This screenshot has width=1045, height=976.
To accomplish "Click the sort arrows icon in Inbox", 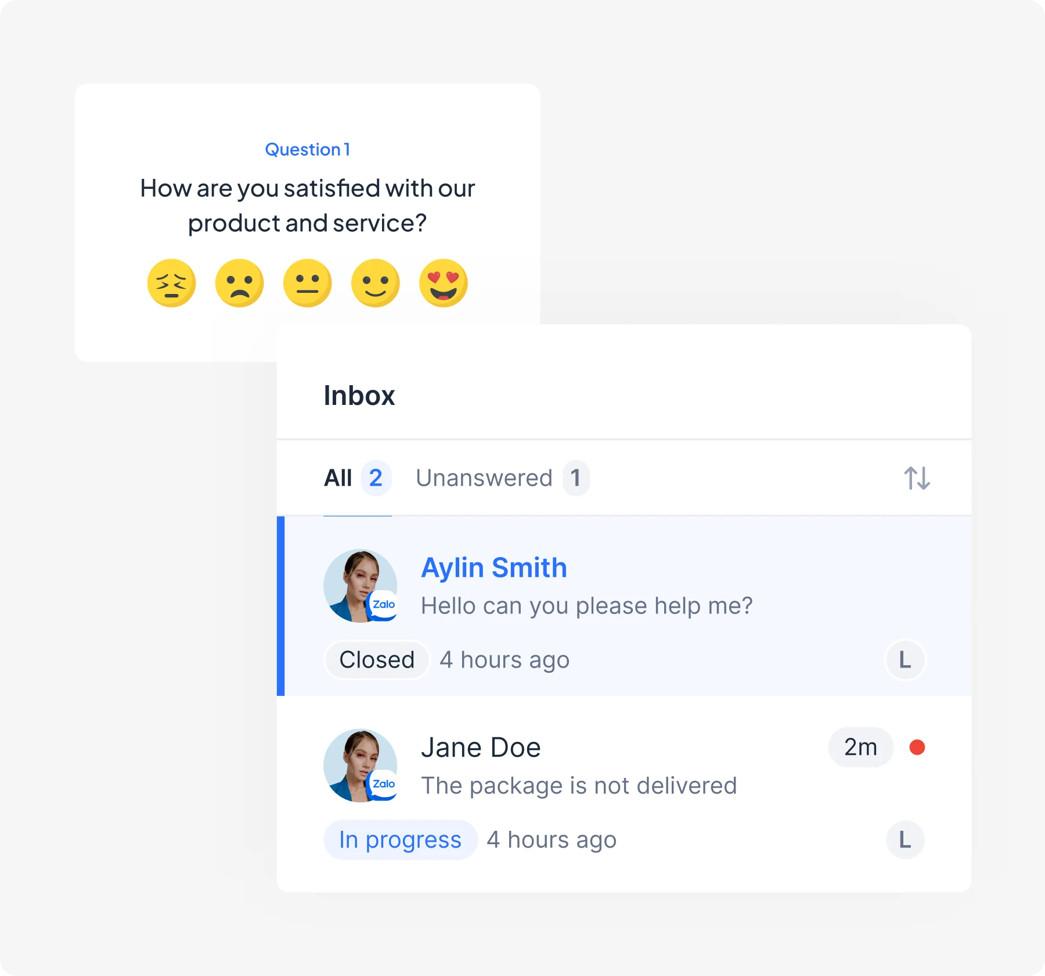I will pyautogui.click(x=917, y=478).
